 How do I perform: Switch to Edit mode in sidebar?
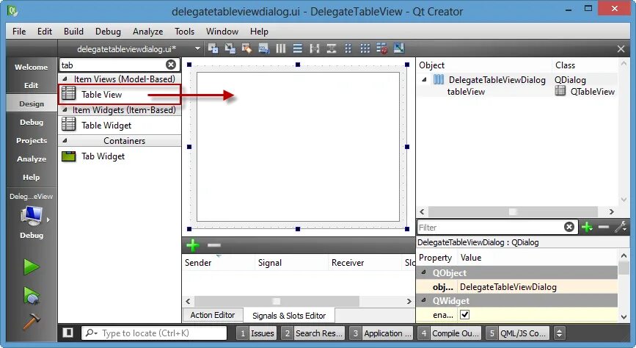point(32,85)
